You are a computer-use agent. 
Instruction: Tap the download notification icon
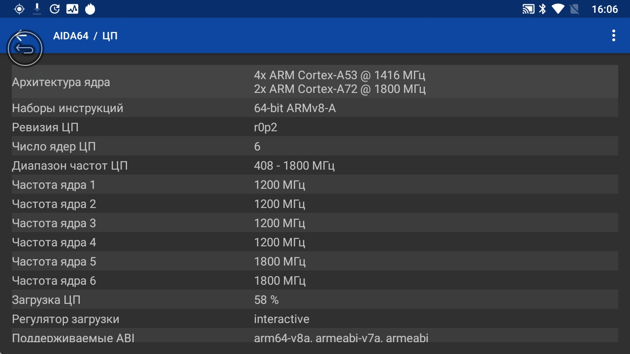click(37, 9)
